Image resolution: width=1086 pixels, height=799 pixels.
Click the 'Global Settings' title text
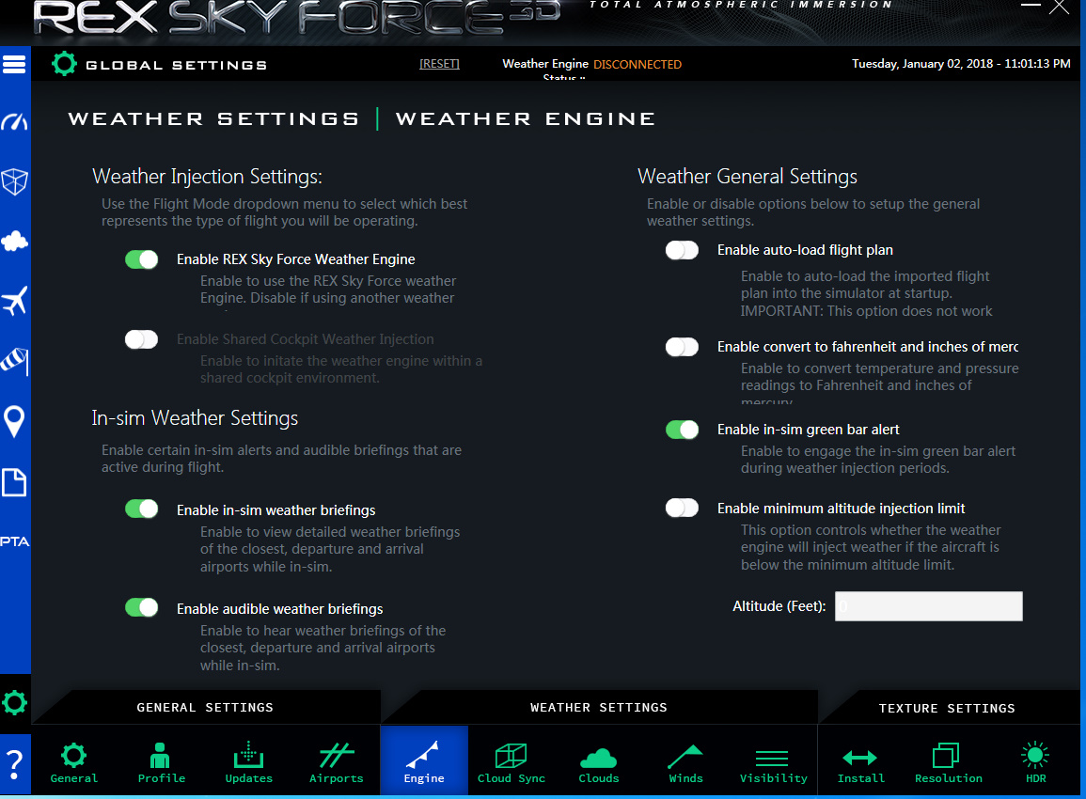click(177, 65)
